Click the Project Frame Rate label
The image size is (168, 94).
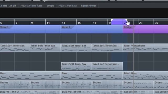point(31,6)
